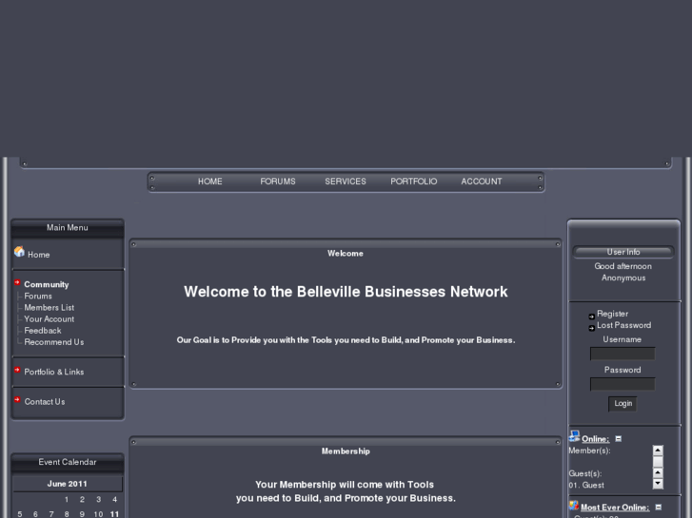
Task: Select day 11 in the Event Calendar
Action: click(x=114, y=514)
